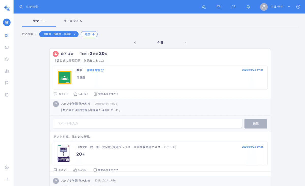The width and height of the screenshot is (305, 186).
Task: Switch to the リアルタイム tab
Action: 73,21
